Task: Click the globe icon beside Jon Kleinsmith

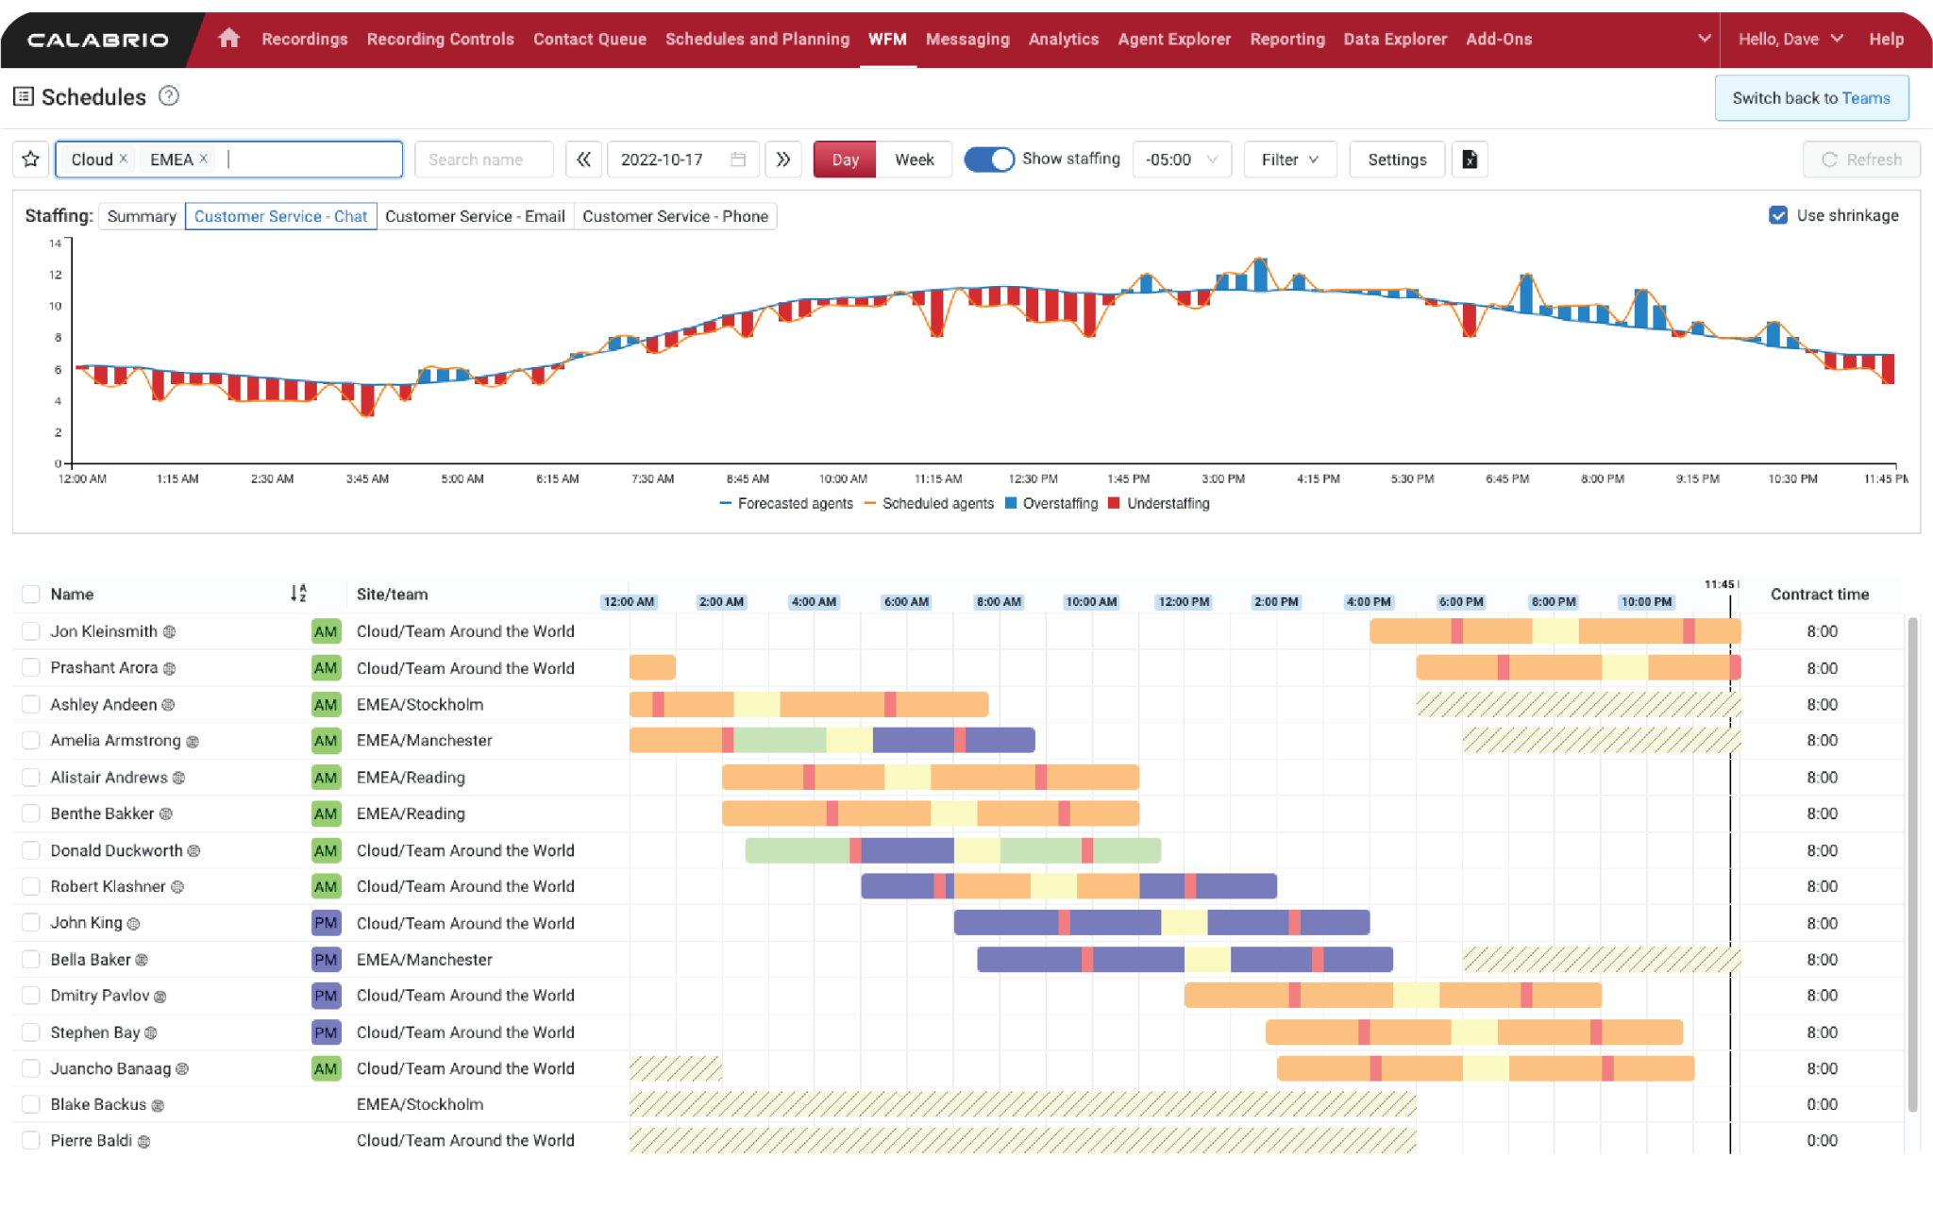Action: tap(170, 631)
